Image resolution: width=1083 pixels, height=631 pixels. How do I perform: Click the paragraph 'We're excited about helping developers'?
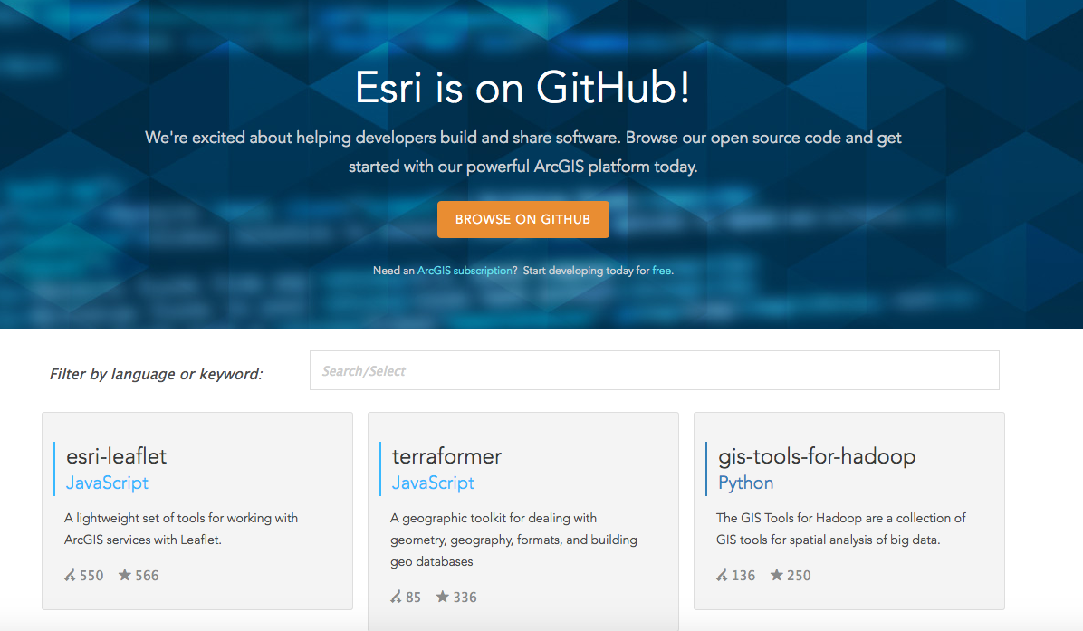[x=522, y=152]
